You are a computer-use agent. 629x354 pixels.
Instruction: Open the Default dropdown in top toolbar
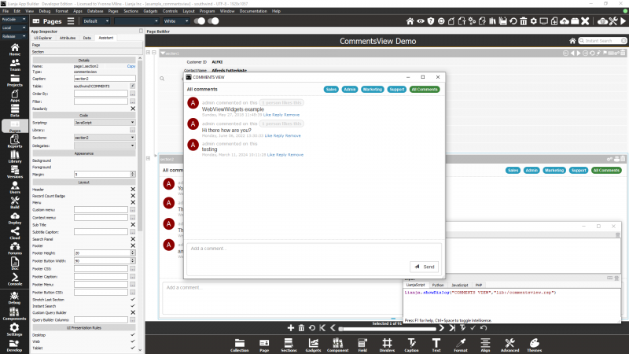[x=96, y=21]
